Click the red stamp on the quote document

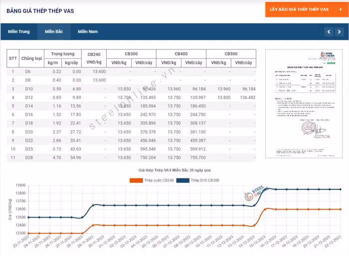[305, 128]
